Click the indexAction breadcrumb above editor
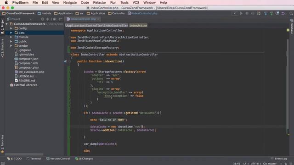The width and height of the screenshot is (294, 165). 138,26
